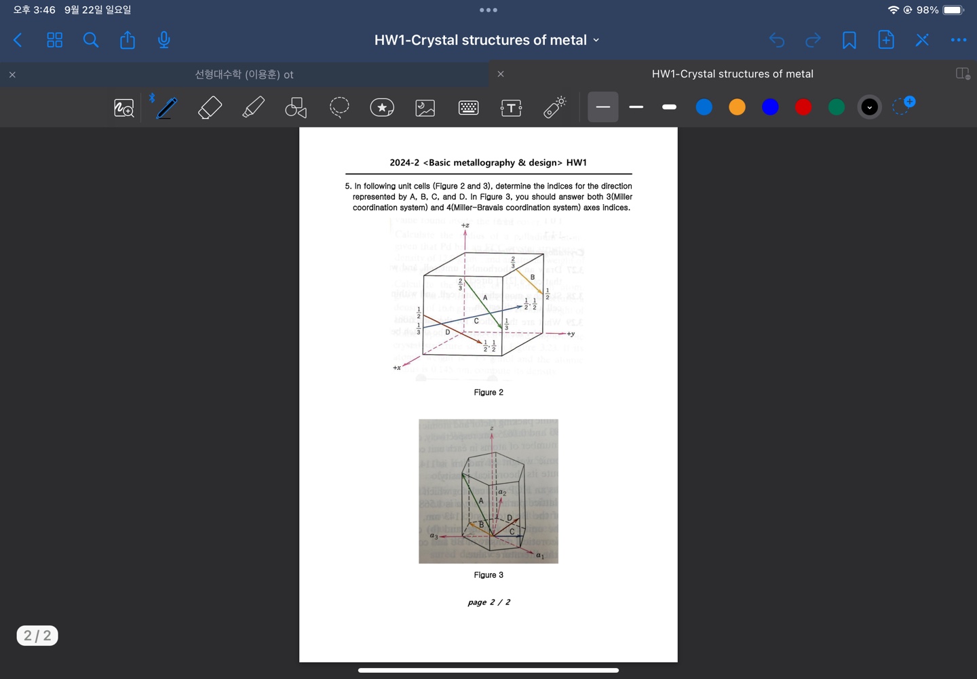
Task: Select the Eraser tool
Action: pyautogui.click(x=210, y=108)
